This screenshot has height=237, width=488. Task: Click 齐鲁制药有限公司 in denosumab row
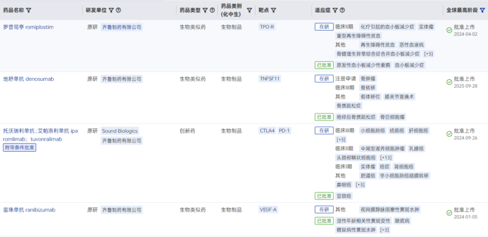click(122, 79)
